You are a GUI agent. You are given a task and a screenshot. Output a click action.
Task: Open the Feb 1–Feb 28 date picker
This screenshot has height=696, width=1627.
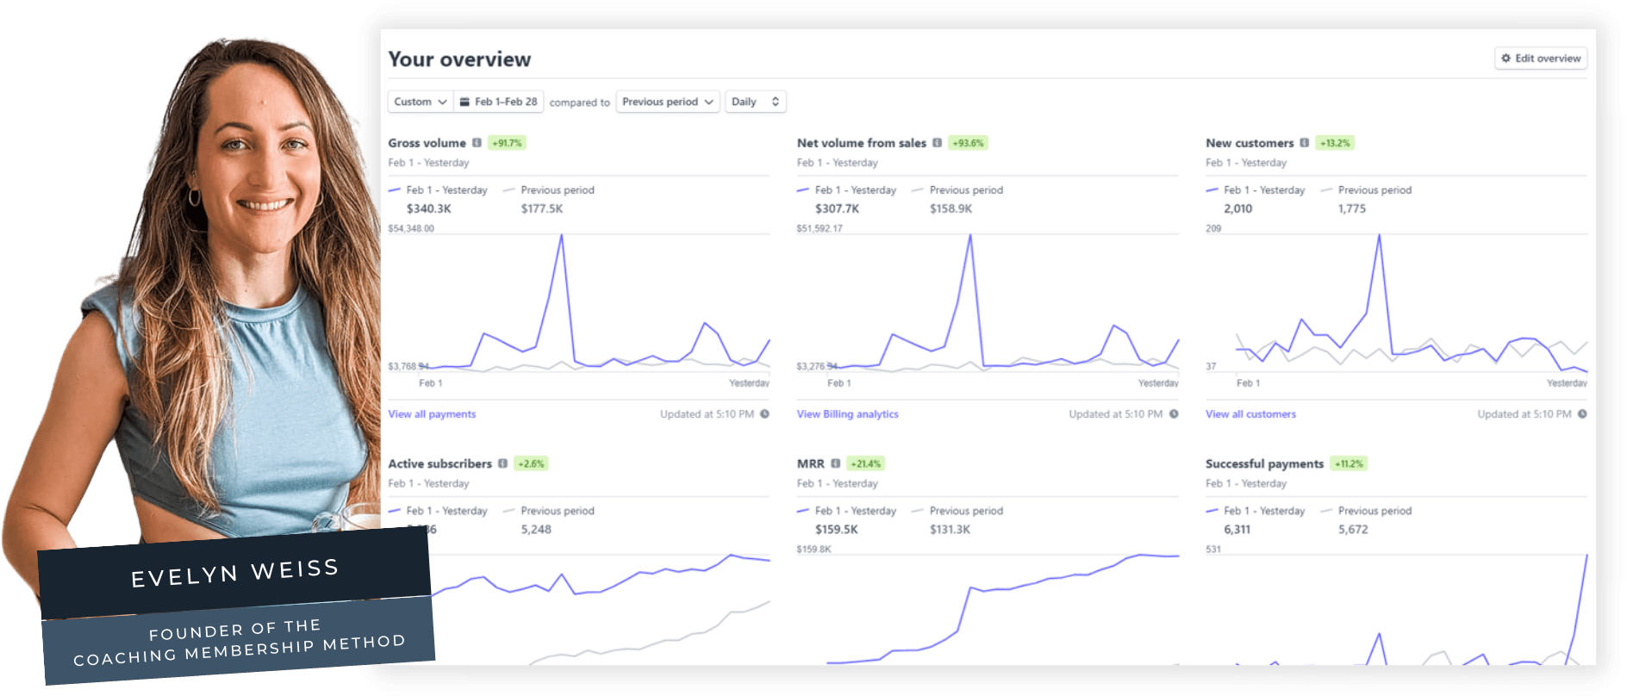click(499, 102)
